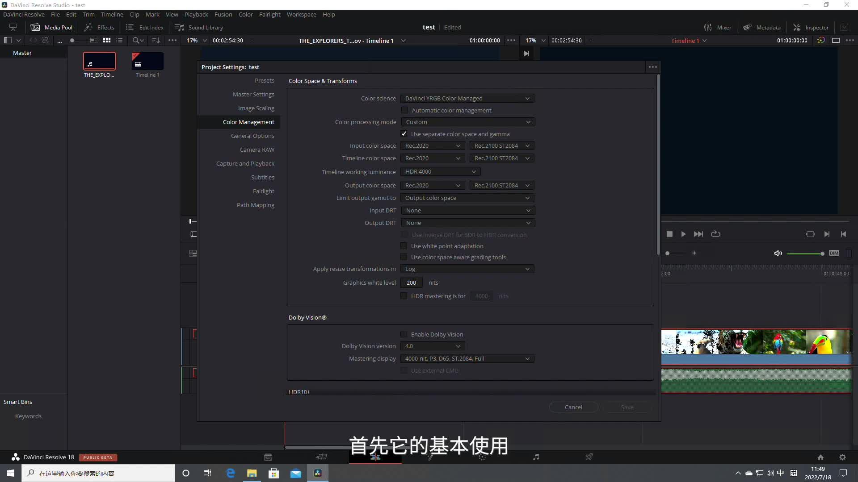This screenshot has width=858, height=482.
Task: Open the Sound Library panel
Action: click(x=199, y=27)
